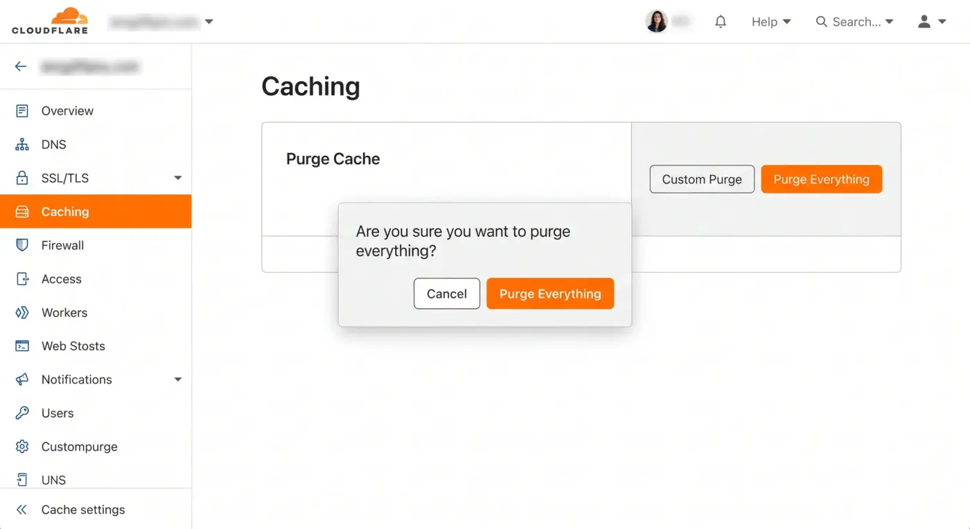Go back using the left arrow icon

(21, 66)
